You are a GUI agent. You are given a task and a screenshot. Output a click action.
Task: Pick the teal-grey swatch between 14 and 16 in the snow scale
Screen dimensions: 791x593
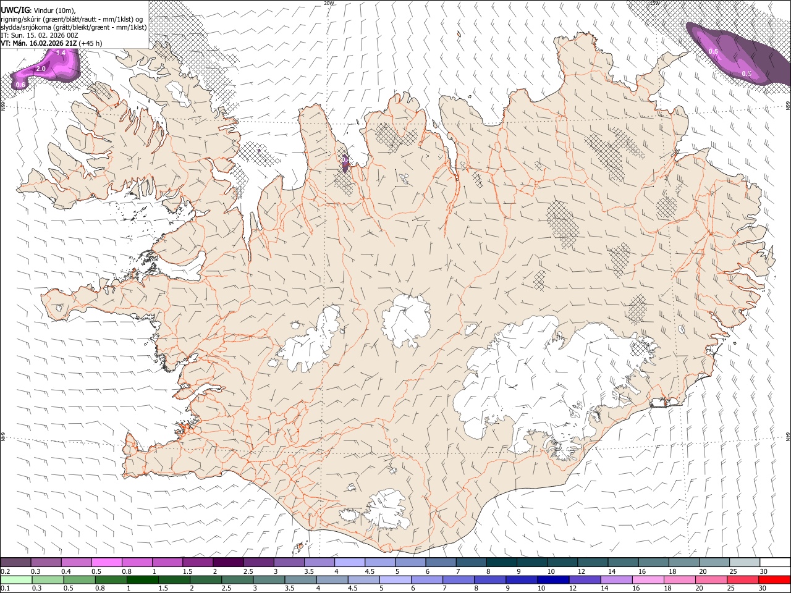[623, 562]
